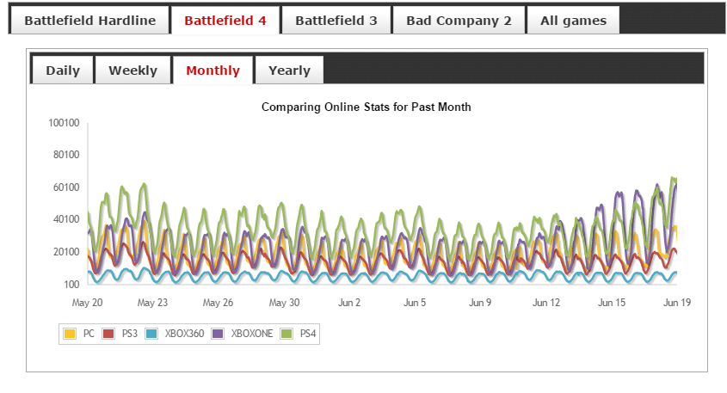Click the blue XBOX360 legend swatch
This screenshot has height=393, width=727.
151,333
